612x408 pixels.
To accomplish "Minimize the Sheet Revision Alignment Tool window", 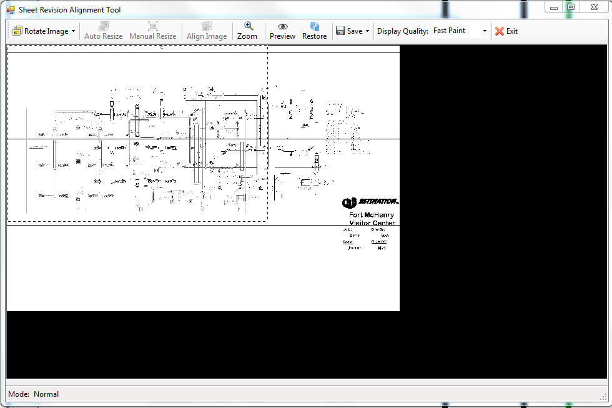I will point(553,7).
